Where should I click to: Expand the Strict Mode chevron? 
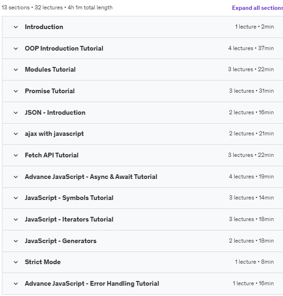coord(16,262)
